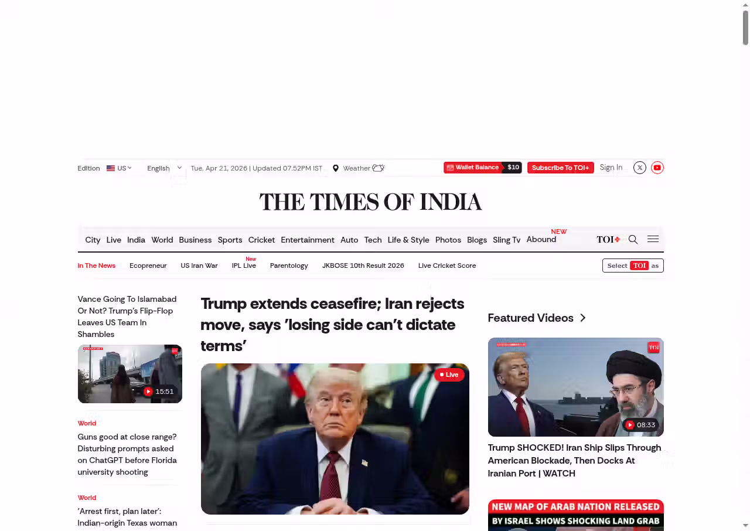Play the 08:33 featured video
The height and width of the screenshot is (531, 750).
click(576, 387)
